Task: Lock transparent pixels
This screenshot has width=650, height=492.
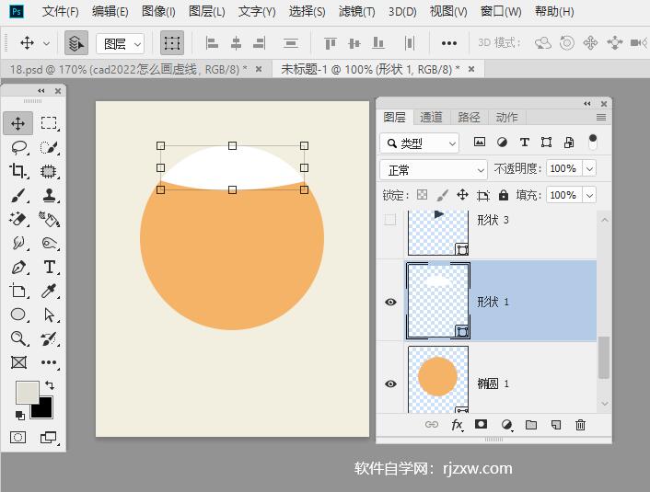Action: (x=422, y=195)
